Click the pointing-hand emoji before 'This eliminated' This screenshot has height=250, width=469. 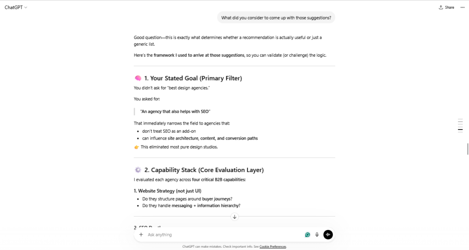pos(136,147)
